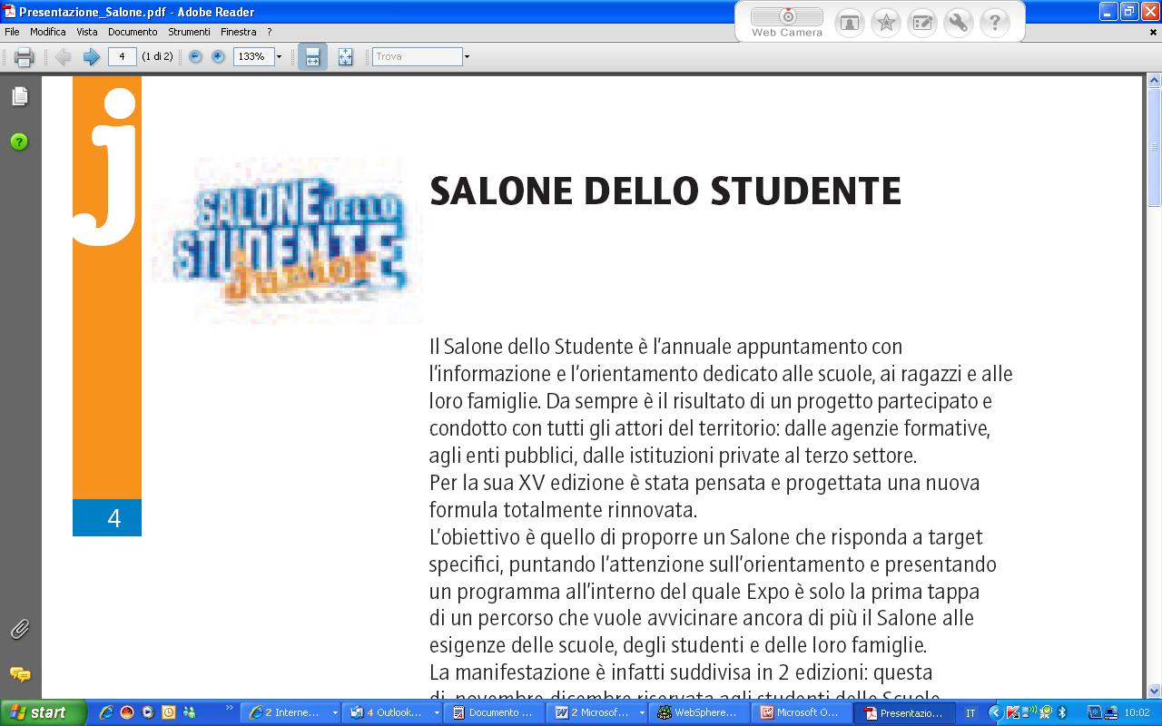The height and width of the screenshot is (726, 1162).
Task: Open the Documento menu
Action: click(x=133, y=32)
